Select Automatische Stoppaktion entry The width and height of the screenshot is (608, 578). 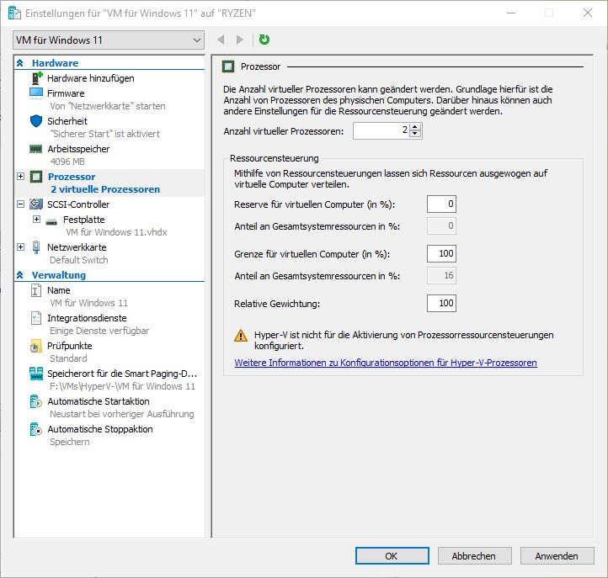pyautogui.click(x=100, y=429)
